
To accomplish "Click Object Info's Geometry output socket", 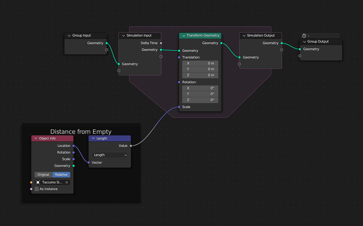I will pos(74,166).
